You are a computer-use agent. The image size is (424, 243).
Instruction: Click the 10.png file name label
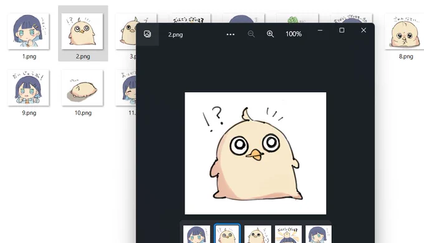[x=83, y=113]
